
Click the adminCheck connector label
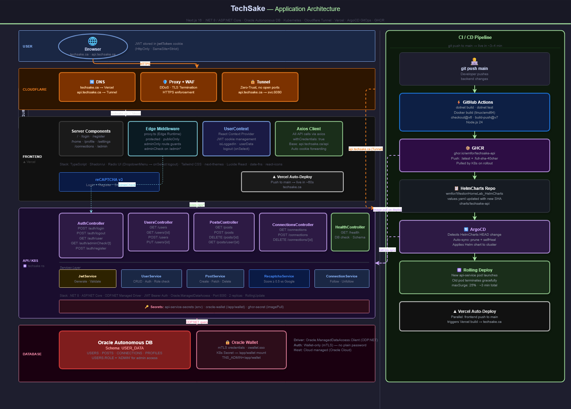coord(127,185)
